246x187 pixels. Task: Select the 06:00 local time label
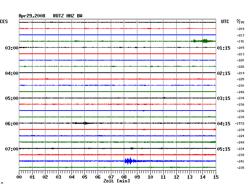tap(12, 124)
